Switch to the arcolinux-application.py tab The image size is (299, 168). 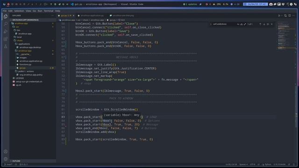[92, 15]
